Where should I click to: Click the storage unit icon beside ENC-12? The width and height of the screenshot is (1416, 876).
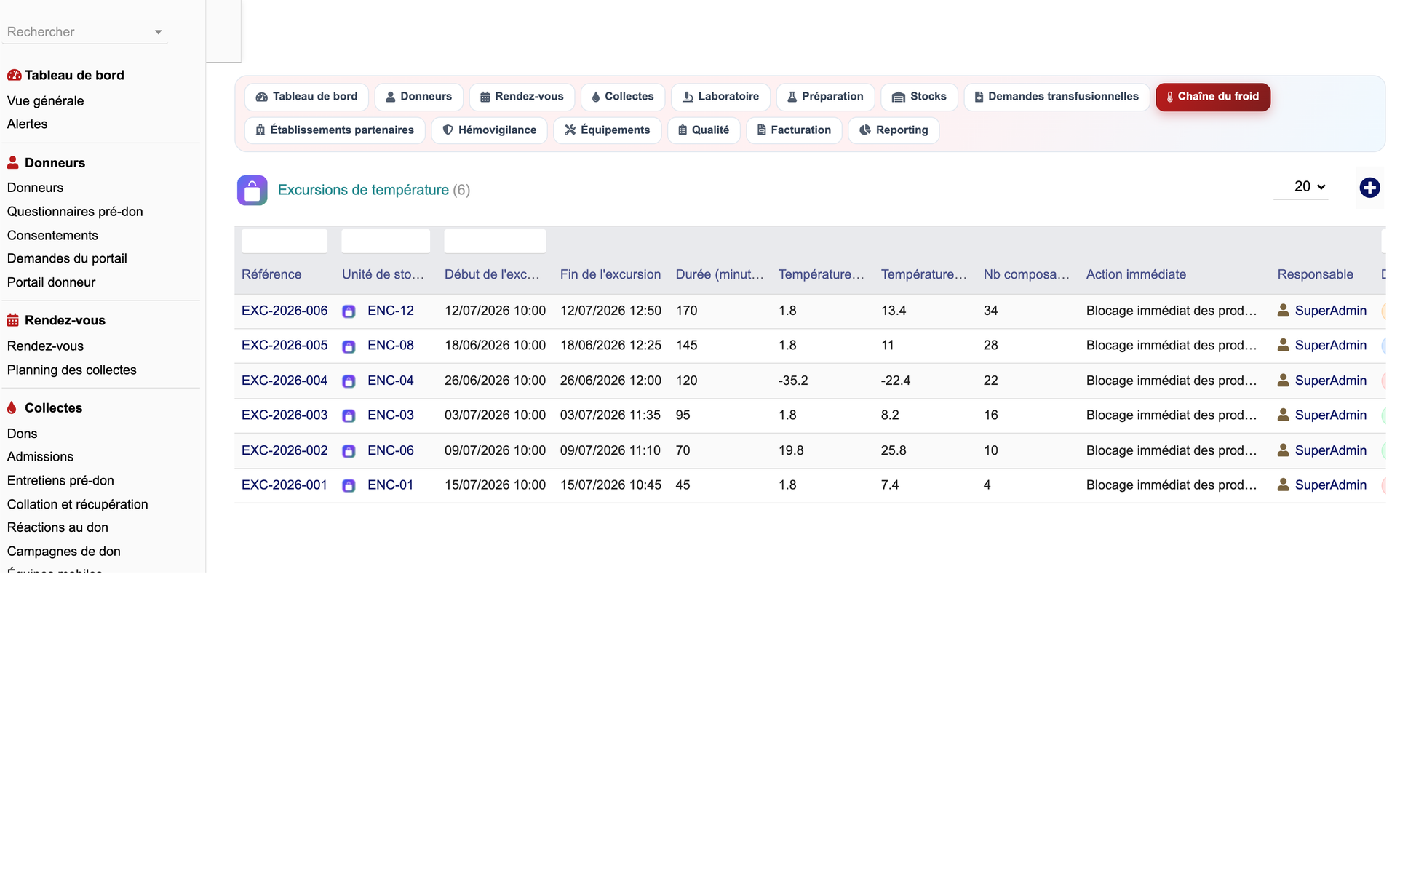point(349,311)
